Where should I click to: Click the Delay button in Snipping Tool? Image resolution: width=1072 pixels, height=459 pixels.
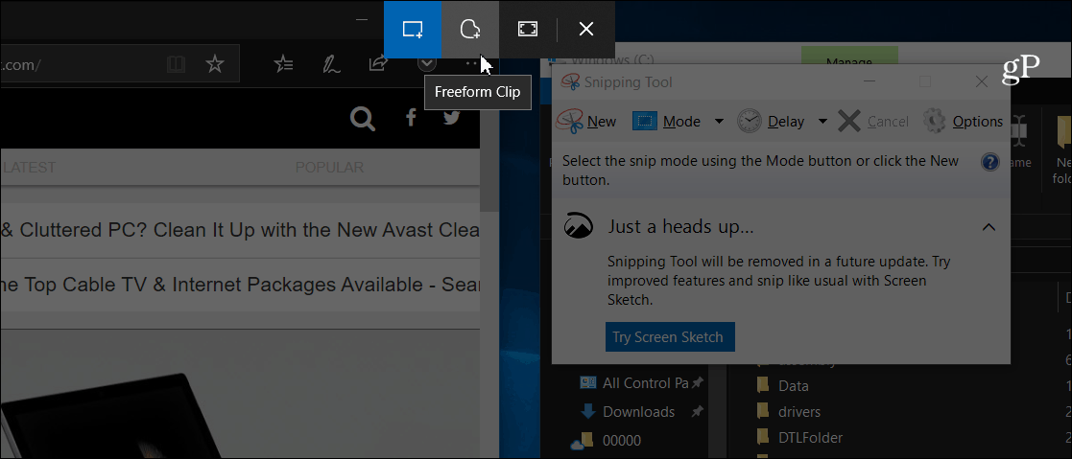pyautogui.click(x=772, y=122)
